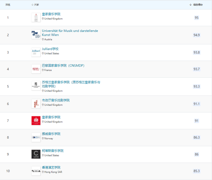Click the location pin in the Julliard row
212x180 pixels.
43,53
